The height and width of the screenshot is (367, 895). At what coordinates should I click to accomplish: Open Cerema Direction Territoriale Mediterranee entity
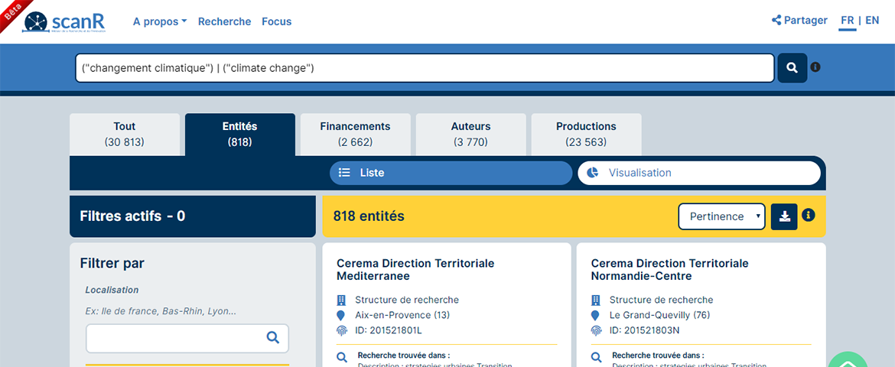[x=415, y=270]
